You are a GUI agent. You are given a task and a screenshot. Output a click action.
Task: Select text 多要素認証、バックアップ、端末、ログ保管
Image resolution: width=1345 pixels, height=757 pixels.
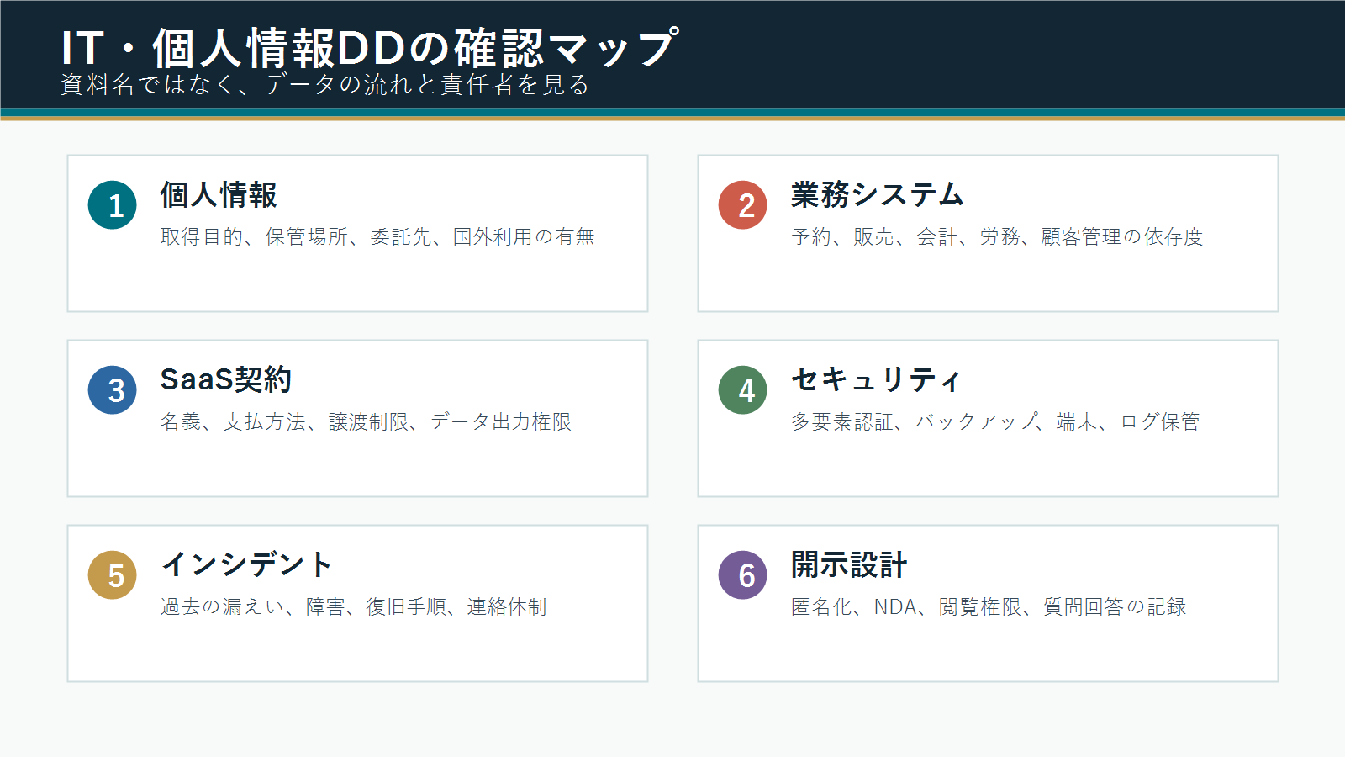pyautogui.click(x=995, y=422)
